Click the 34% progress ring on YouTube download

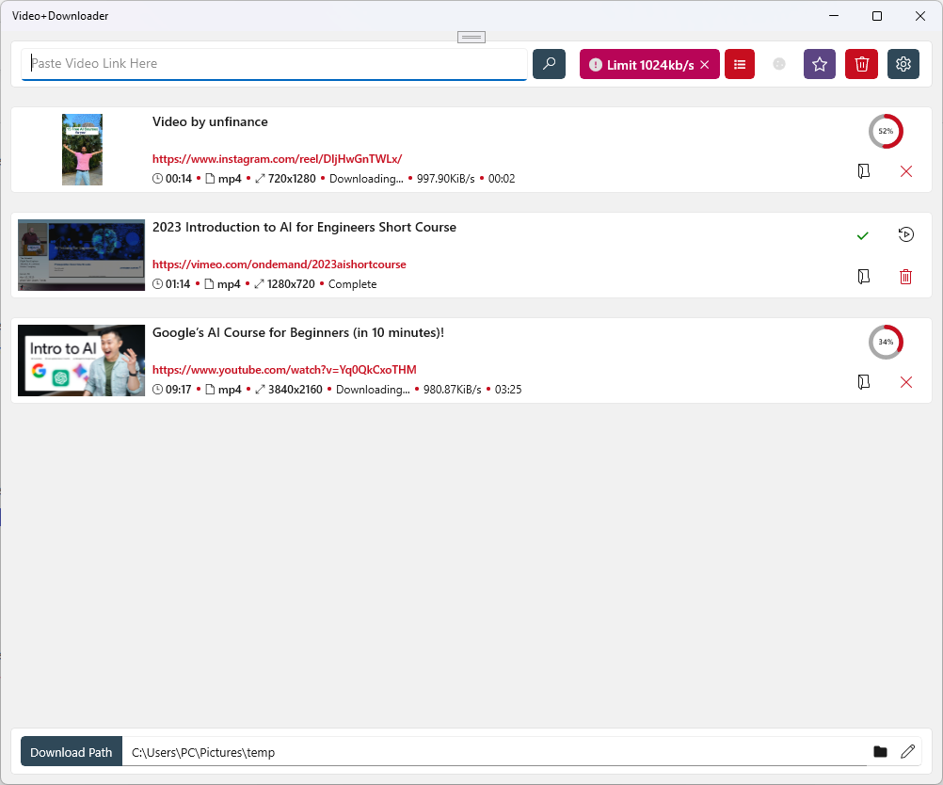point(886,342)
